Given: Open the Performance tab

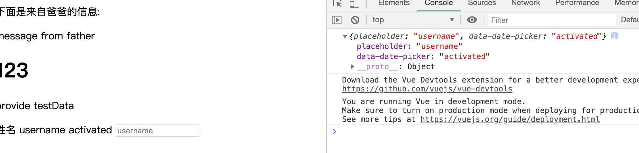Looking at the screenshot, I should [x=577, y=3].
